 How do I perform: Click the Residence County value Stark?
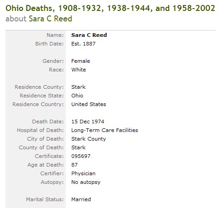(x=79, y=87)
